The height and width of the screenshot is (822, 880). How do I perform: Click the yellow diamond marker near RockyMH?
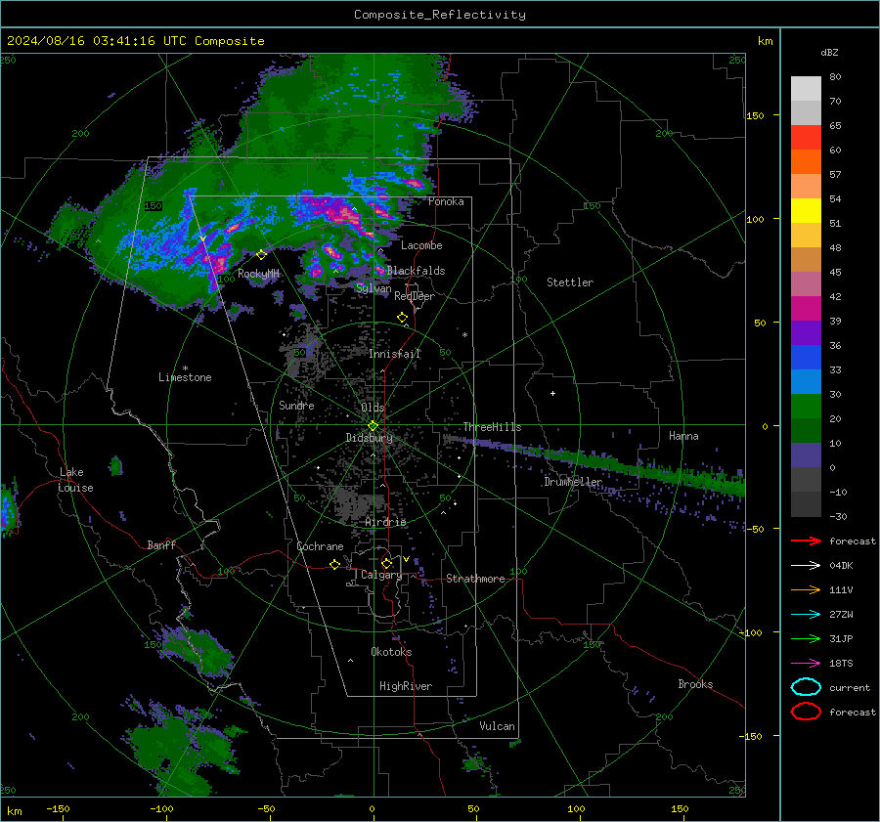pyautogui.click(x=261, y=255)
